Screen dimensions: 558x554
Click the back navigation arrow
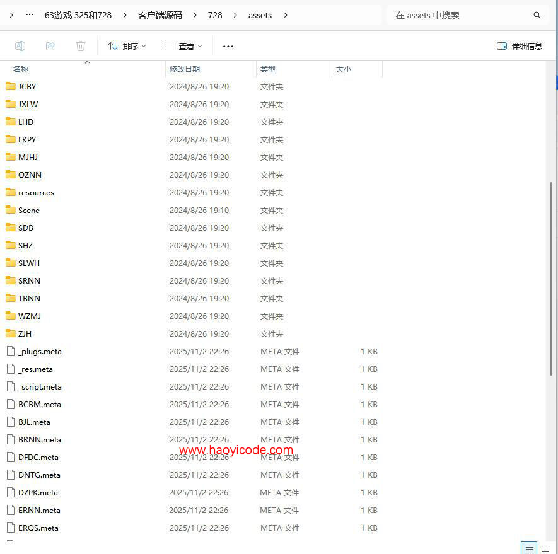point(11,14)
